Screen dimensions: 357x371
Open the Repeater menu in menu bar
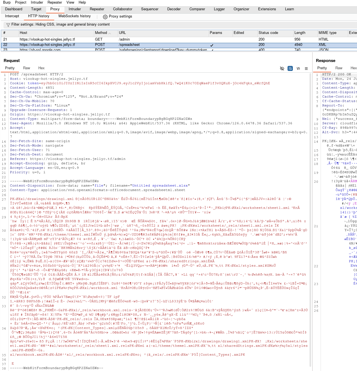click(x=55, y=2)
